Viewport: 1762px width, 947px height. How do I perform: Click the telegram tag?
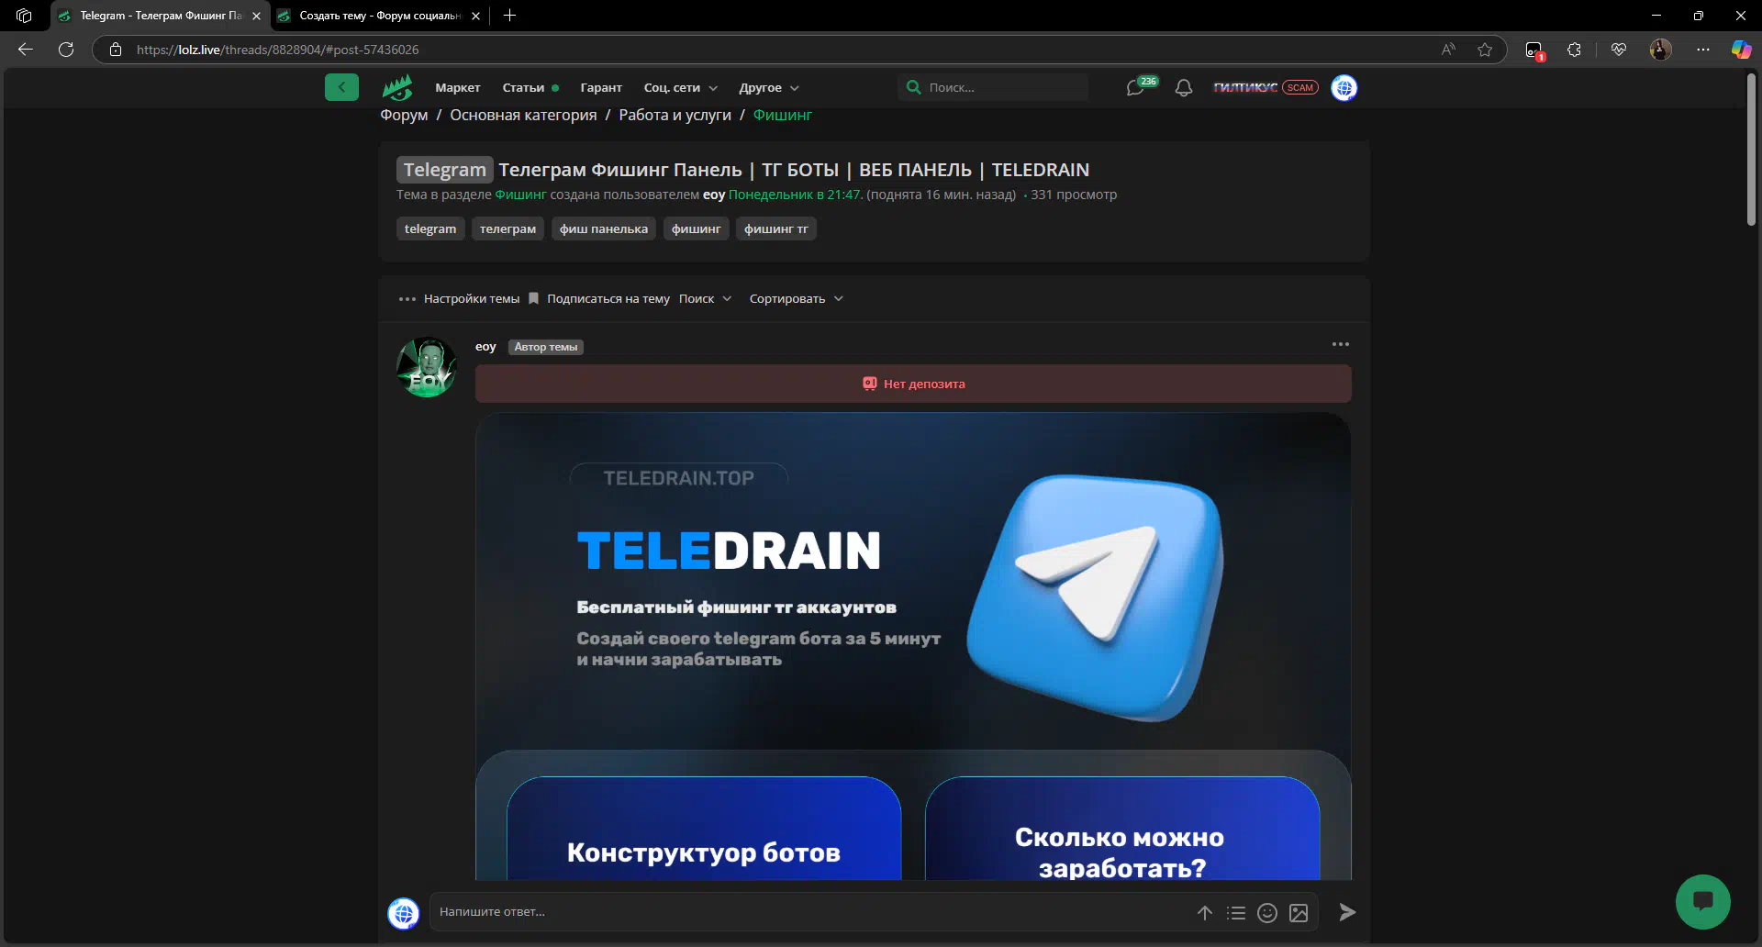pyautogui.click(x=430, y=228)
